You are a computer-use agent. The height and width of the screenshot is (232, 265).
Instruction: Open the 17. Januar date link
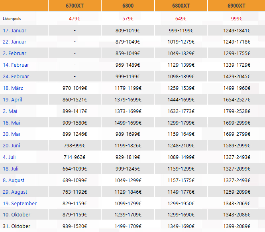14,30
